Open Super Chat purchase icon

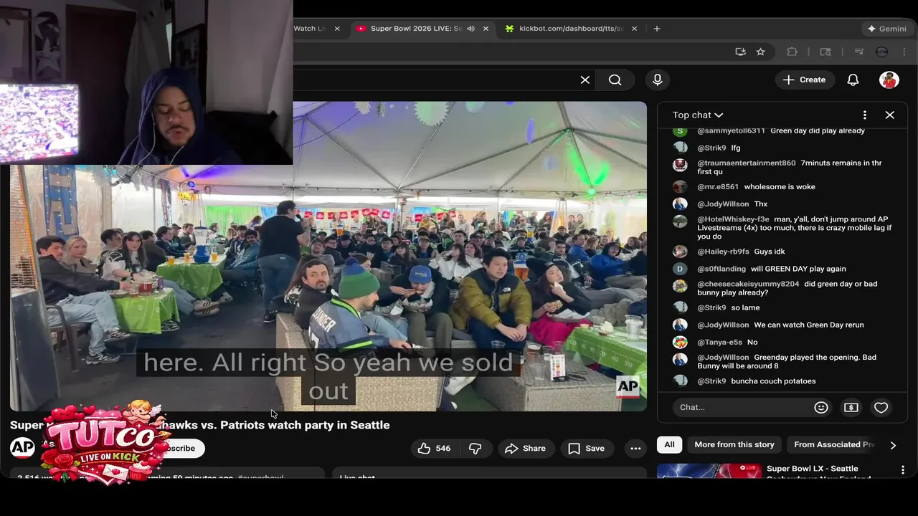(851, 407)
